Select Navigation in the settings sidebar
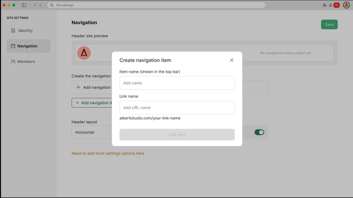Viewport: 353px width, 198px height. click(28, 46)
